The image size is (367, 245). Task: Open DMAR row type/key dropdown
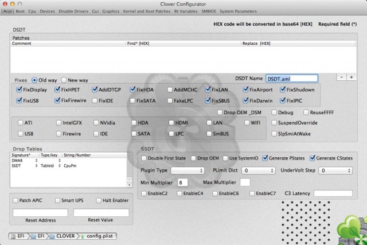[60, 161]
